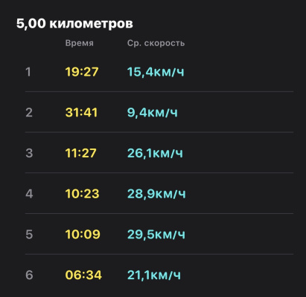Select split row number 2
Image resolution: width=306 pixels, height=297 pixels.
(159, 112)
